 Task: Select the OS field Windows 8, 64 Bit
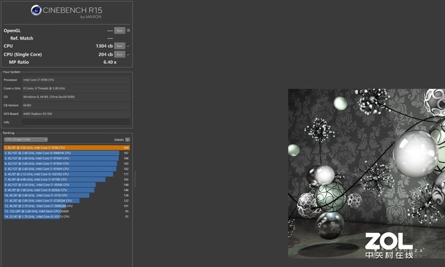pyautogui.click(x=76, y=97)
